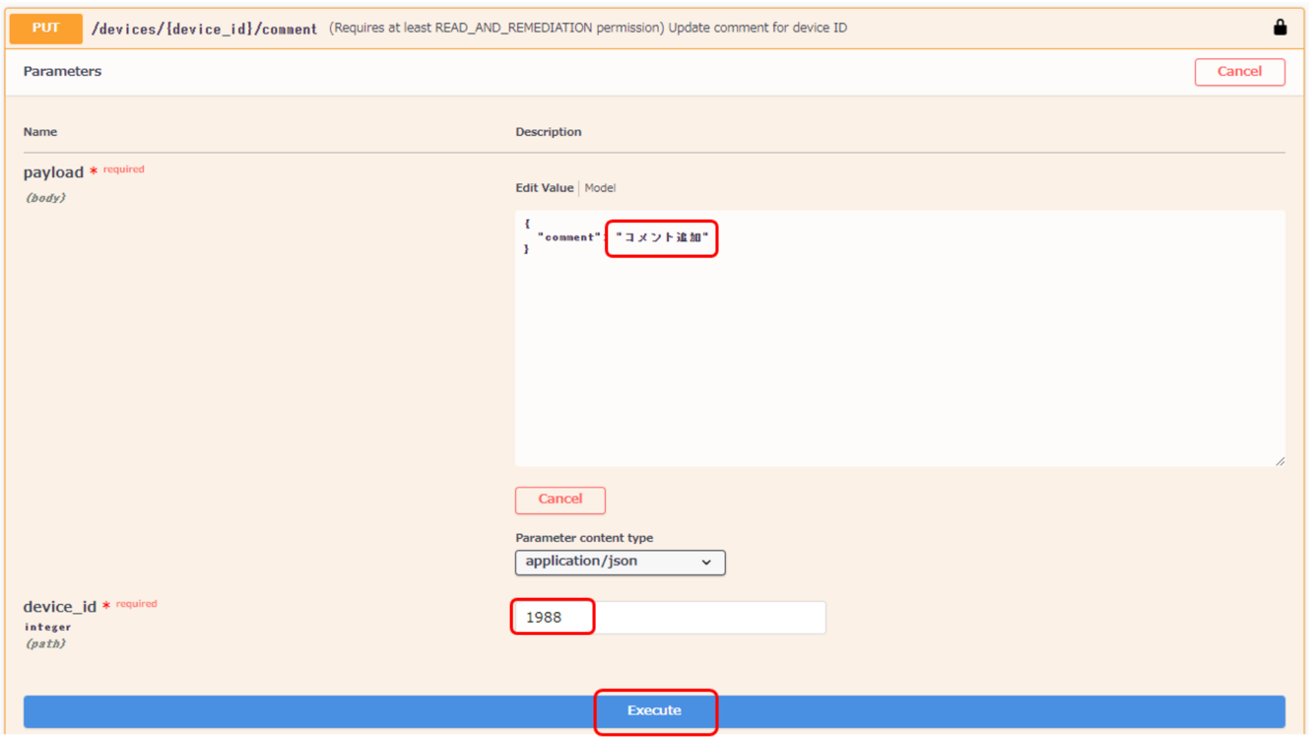
Task: Click the lock authorization icon
Action: 1279,28
